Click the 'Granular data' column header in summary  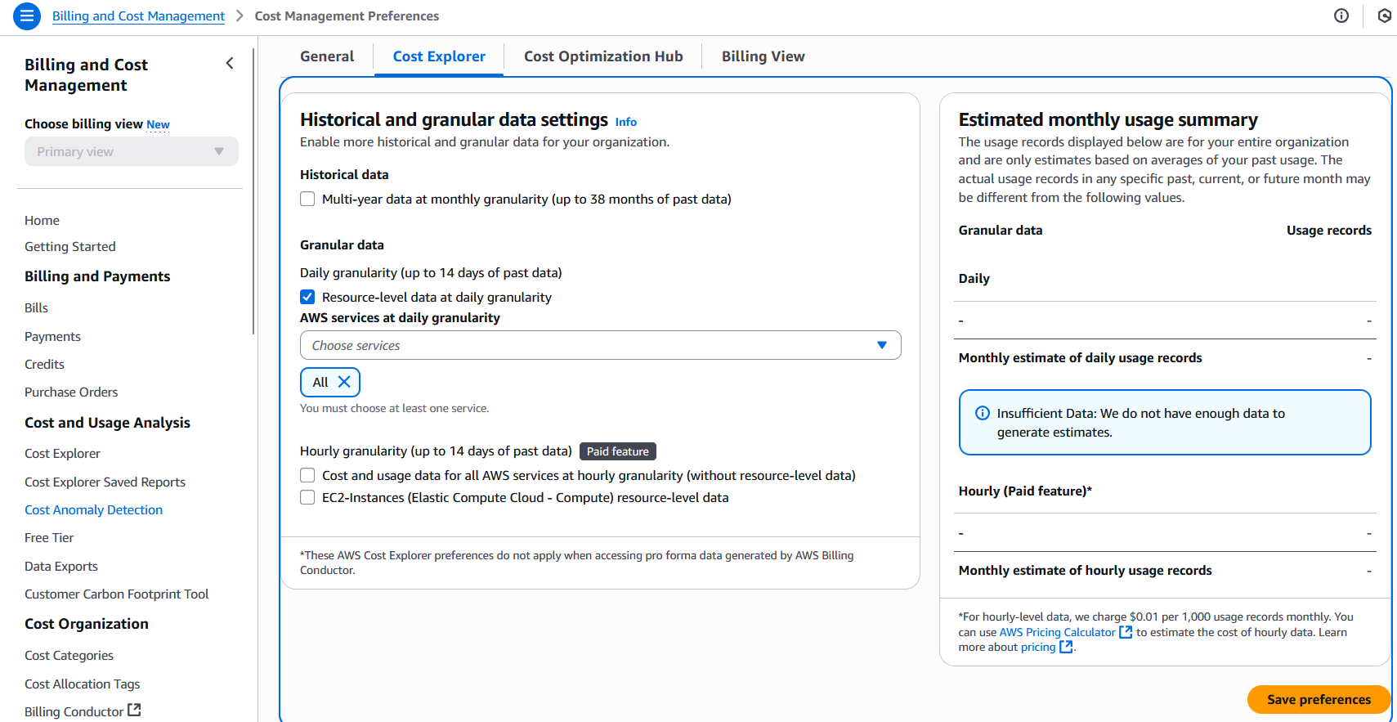click(1001, 230)
